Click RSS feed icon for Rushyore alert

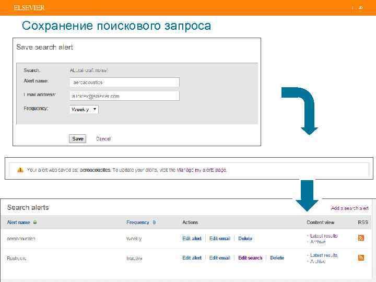click(361, 257)
